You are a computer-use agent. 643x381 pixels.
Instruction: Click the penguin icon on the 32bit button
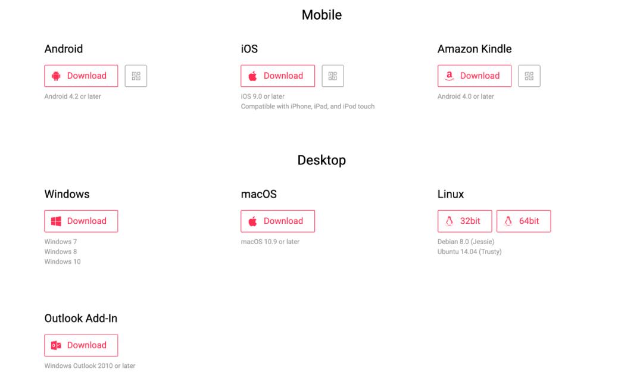pyautogui.click(x=450, y=221)
